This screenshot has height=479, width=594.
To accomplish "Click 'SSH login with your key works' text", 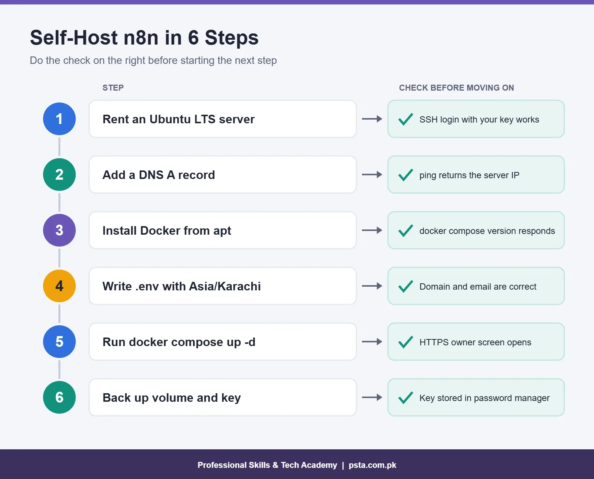I will 479,120.
